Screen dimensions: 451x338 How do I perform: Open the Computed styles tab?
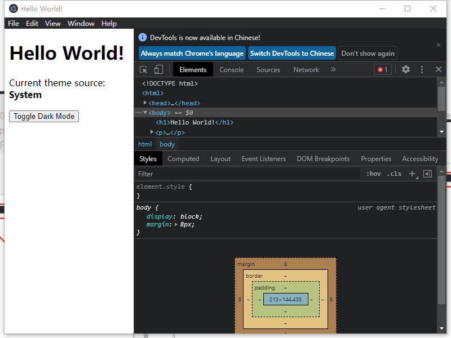click(183, 158)
